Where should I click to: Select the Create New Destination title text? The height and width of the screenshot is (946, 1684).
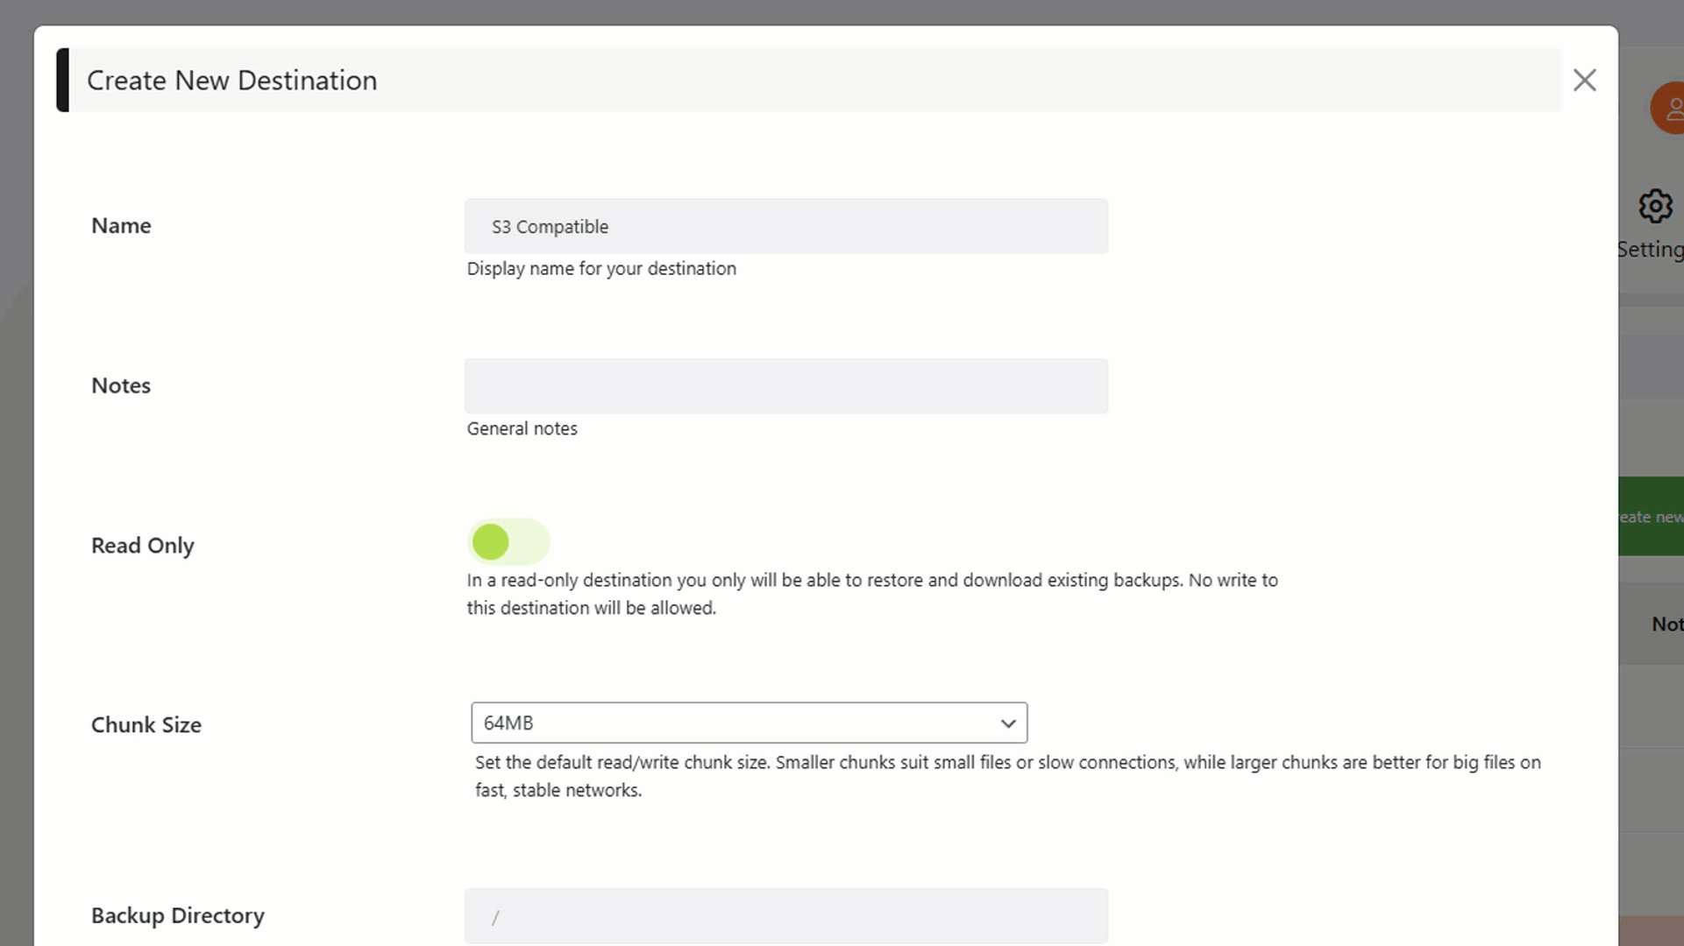click(231, 81)
